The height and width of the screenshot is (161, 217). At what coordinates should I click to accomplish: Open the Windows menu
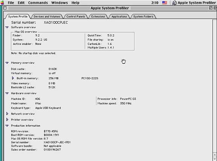(60, 3)
